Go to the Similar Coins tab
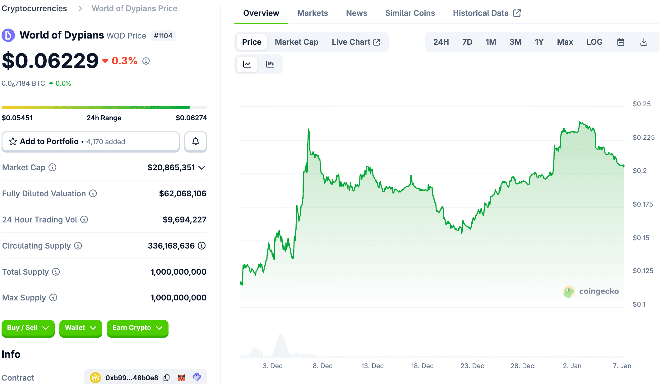The height and width of the screenshot is (384, 661). [x=410, y=13]
